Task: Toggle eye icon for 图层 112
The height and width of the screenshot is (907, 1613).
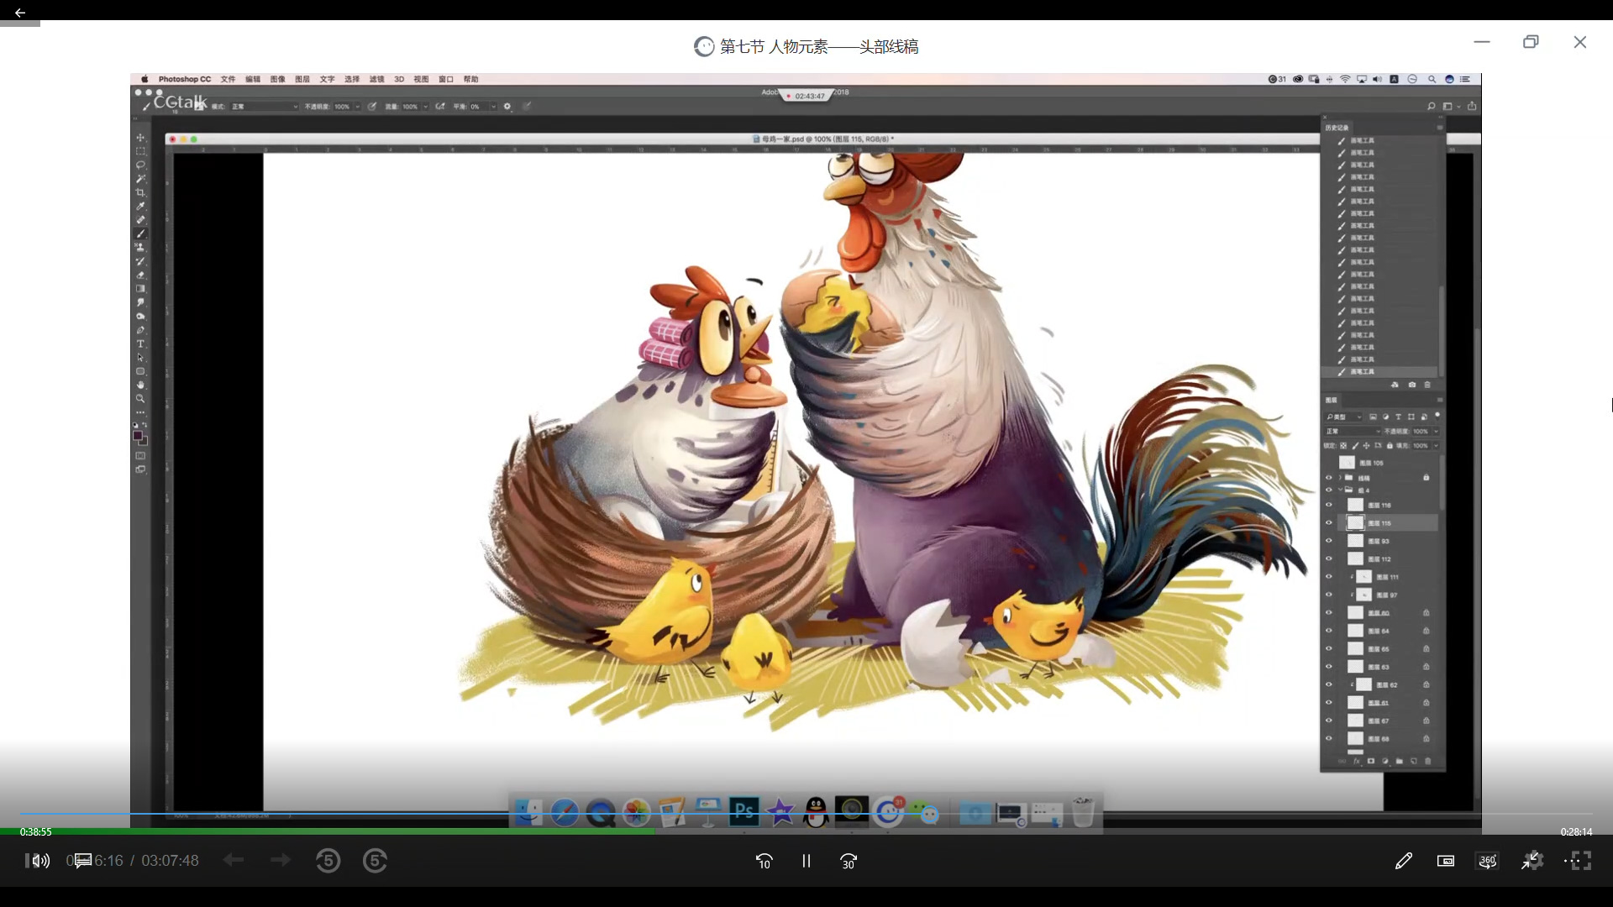Action: (1329, 559)
